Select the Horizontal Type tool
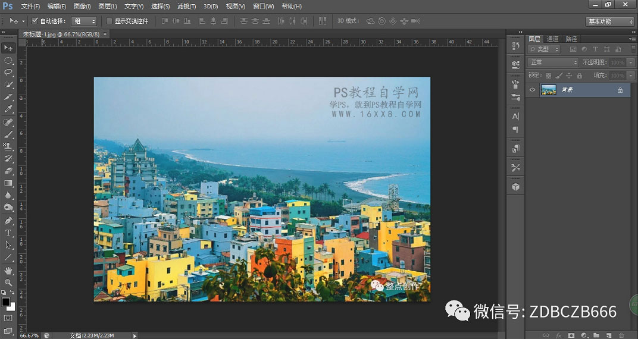 click(x=8, y=233)
